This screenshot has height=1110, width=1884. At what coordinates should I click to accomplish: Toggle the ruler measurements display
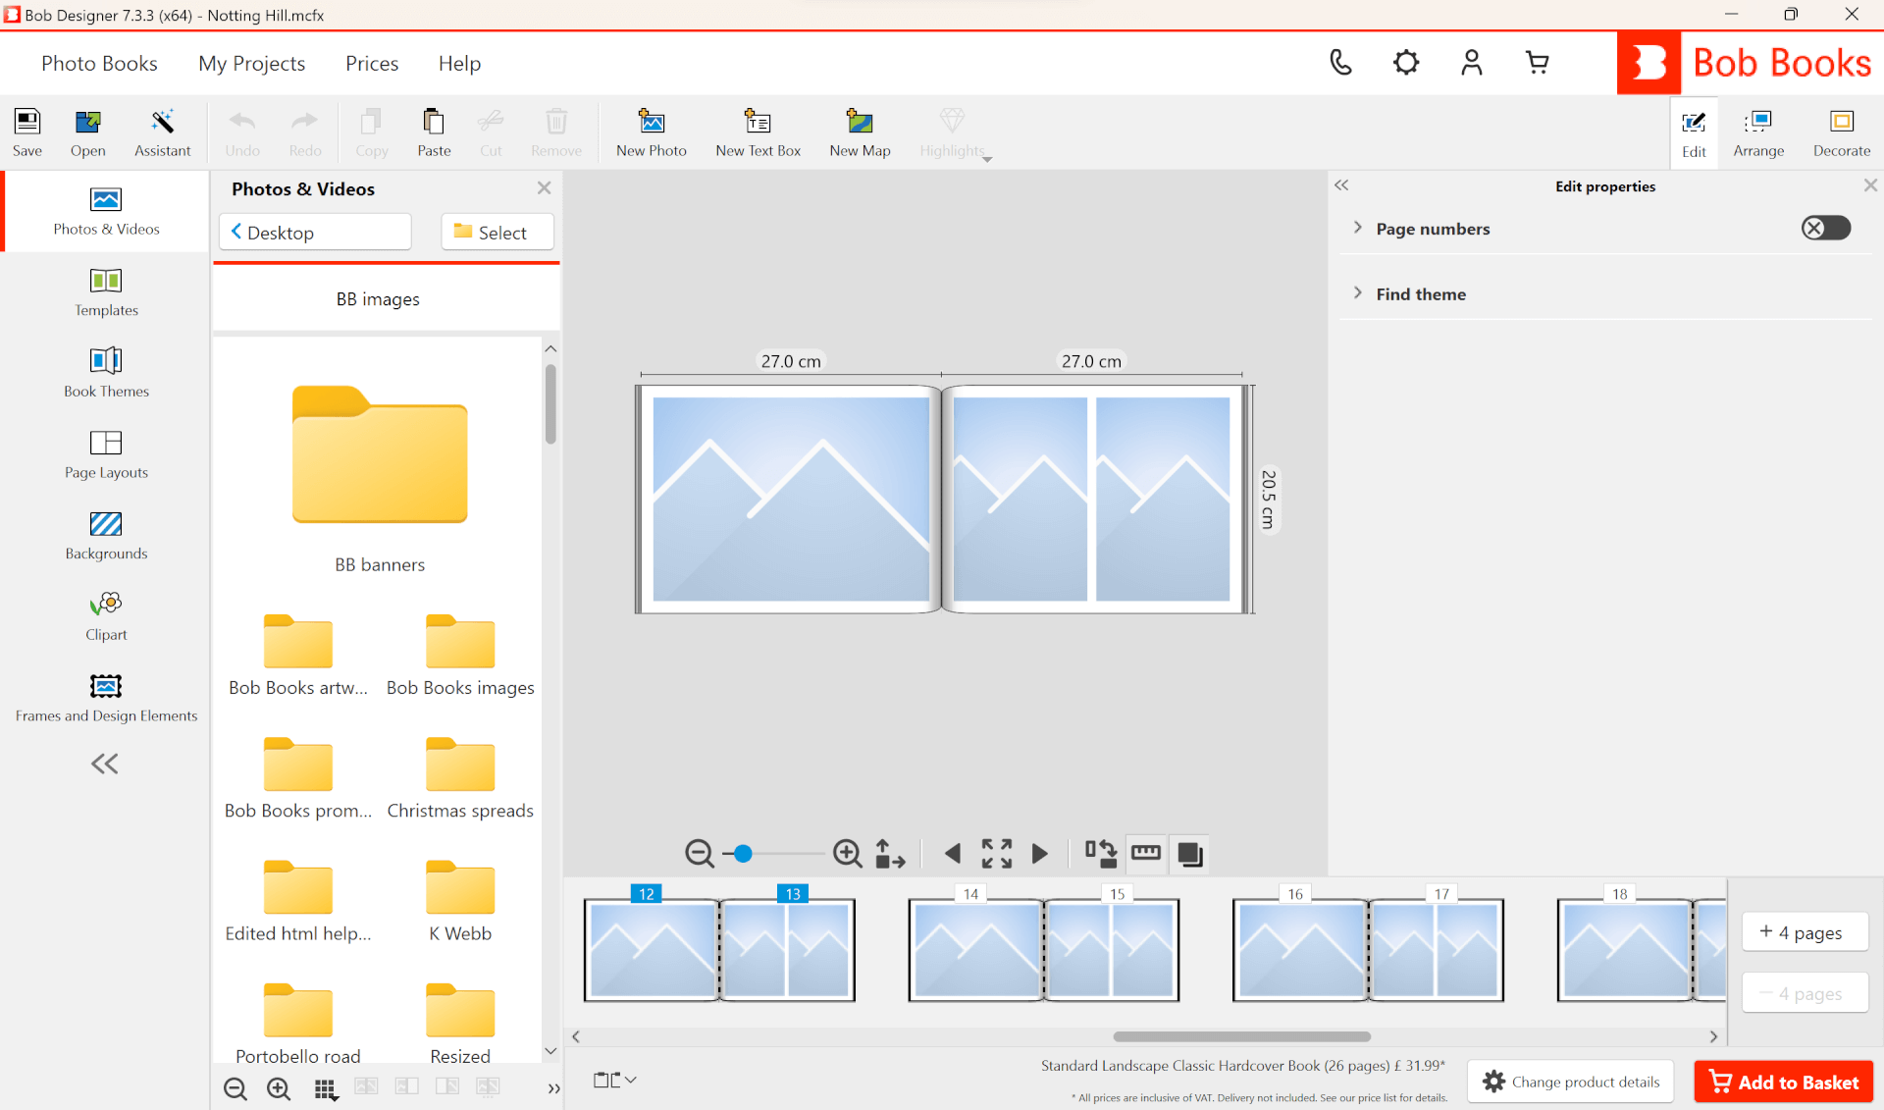[x=1146, y=853]
